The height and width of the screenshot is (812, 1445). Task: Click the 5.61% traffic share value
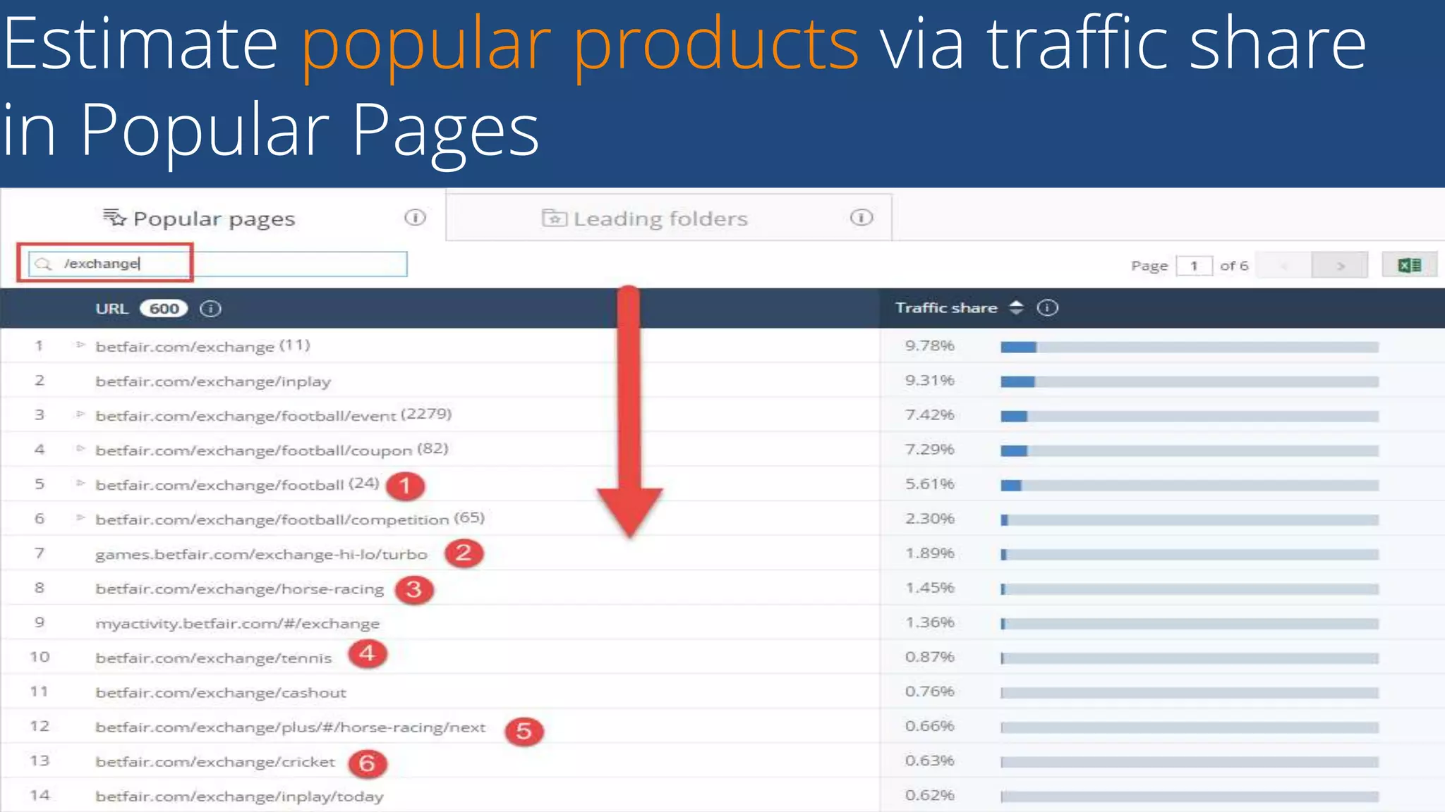point(930,484)
